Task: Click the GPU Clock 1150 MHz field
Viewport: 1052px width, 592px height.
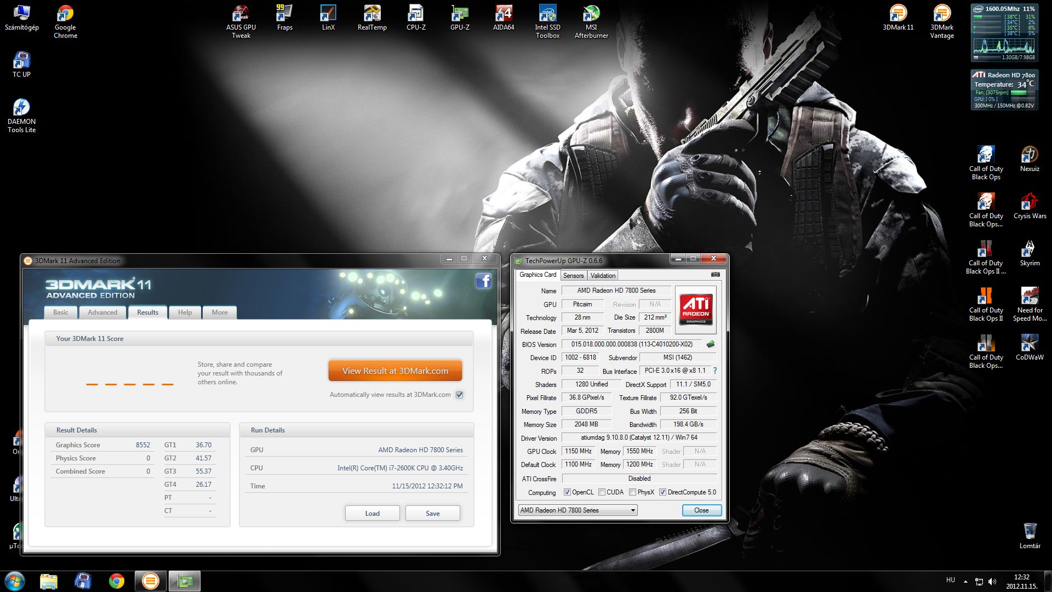Action: (x=578, y=451)
